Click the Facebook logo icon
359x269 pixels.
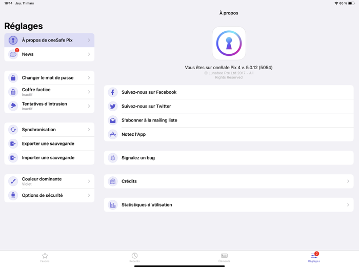(113, 92)
